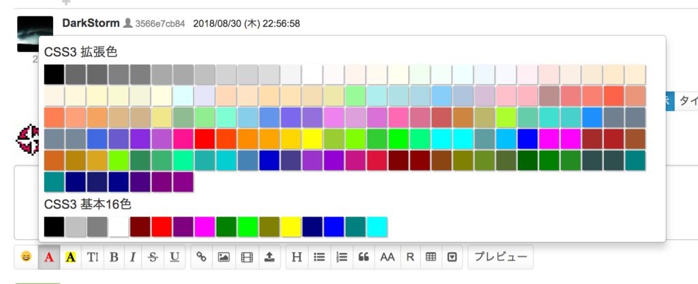Pick the yellow swatch in CSS3 基本16色
698x284 pixels.
click(291, 226)
